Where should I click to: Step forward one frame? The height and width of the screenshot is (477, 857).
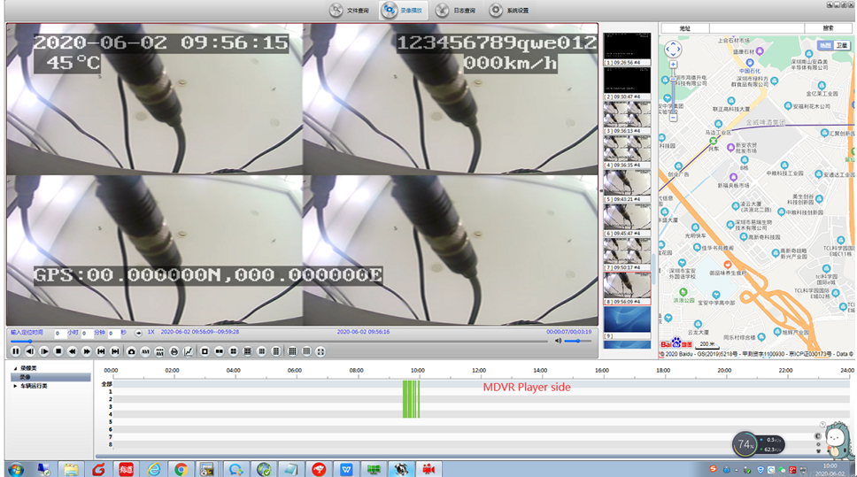pyautogui.click(x=43, y=351)
